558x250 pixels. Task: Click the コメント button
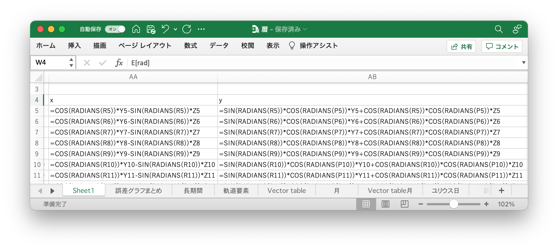coord(502,47)
